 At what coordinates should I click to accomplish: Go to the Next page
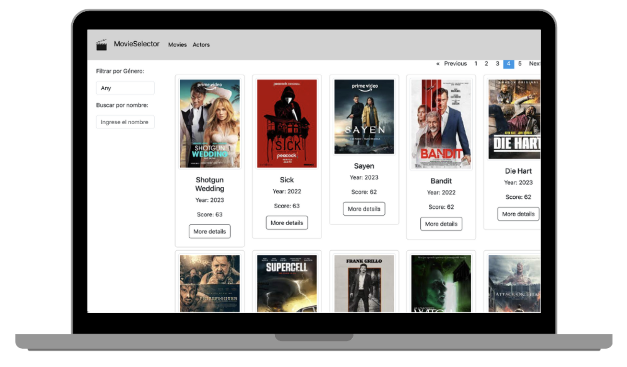(x=534, y=64)
